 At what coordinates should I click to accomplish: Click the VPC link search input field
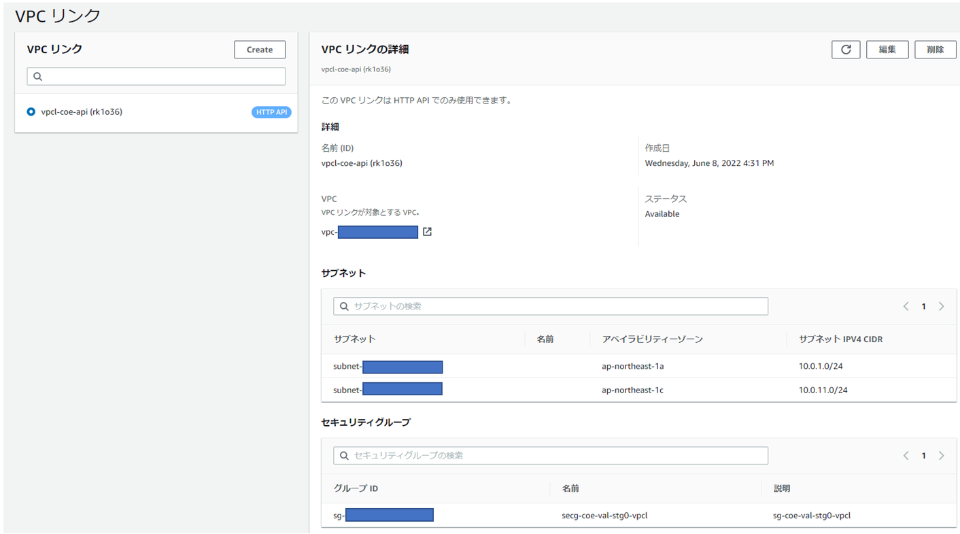(x=163, y=77)
